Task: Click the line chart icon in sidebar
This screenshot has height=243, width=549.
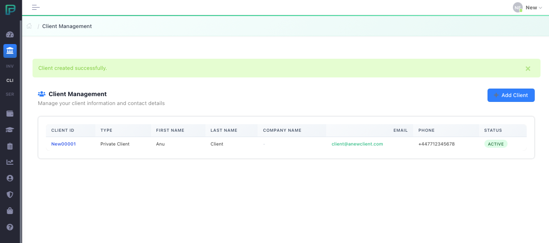Action: [10, 162]
